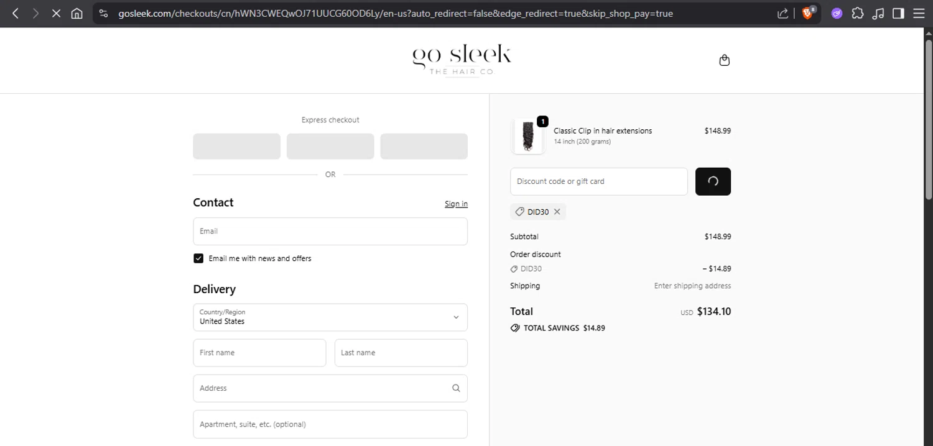Share this page via share icon
The height and width of the screenshot is (446, 933).
pyautogui.click(x=783, y=13)
